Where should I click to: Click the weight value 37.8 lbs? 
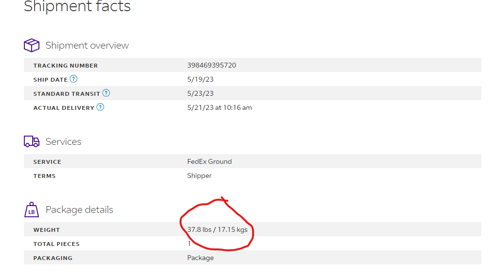(199, 229)
